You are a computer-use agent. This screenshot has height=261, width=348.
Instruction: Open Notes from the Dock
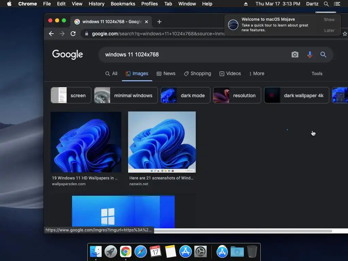tap(171, 251)
